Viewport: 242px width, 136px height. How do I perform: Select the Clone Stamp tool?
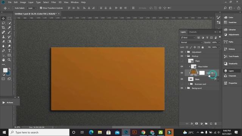coord(3,37)
